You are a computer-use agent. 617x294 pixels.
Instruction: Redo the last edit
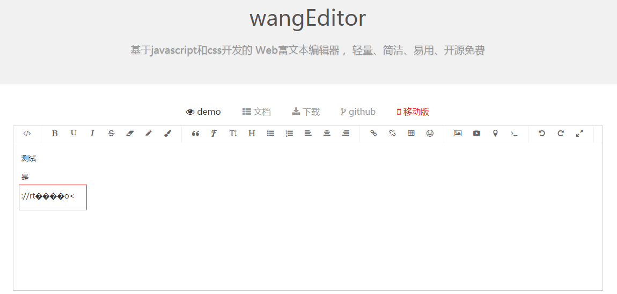[x=561, y=134]
